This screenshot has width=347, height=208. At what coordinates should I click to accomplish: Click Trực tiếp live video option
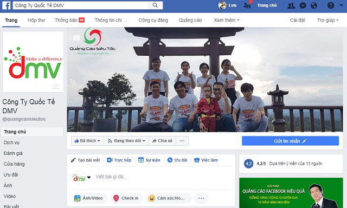(x=119, y=160)
